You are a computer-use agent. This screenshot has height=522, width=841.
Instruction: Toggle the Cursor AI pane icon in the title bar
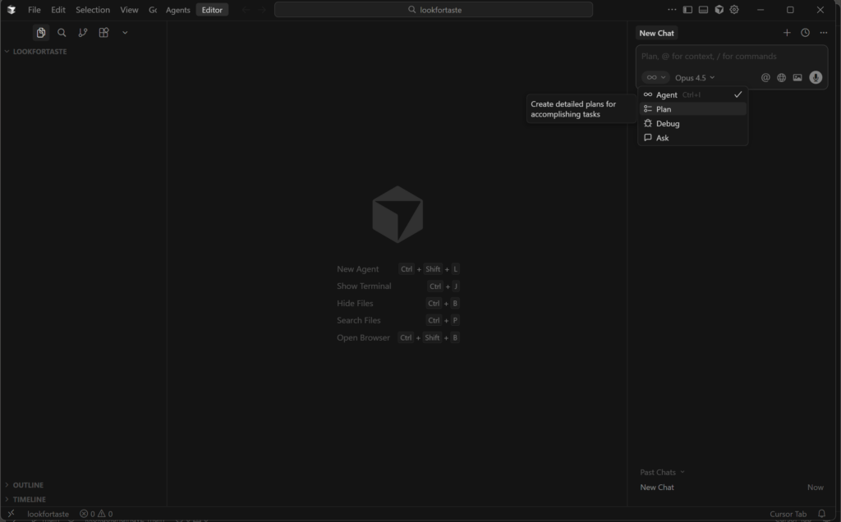coord(719,10)
